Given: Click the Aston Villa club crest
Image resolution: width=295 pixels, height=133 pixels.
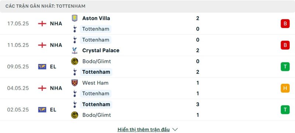Looking at the screenshot, I should click(75, 18).
